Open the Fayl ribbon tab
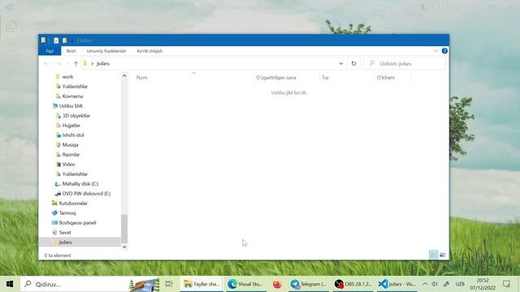The width and height of the screenshot is (520, 292). pyautogui.click(x=50, y=51)
